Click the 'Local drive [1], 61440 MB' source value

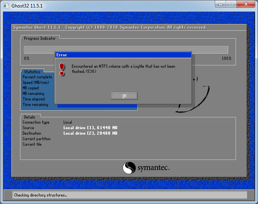click(90, 128)
